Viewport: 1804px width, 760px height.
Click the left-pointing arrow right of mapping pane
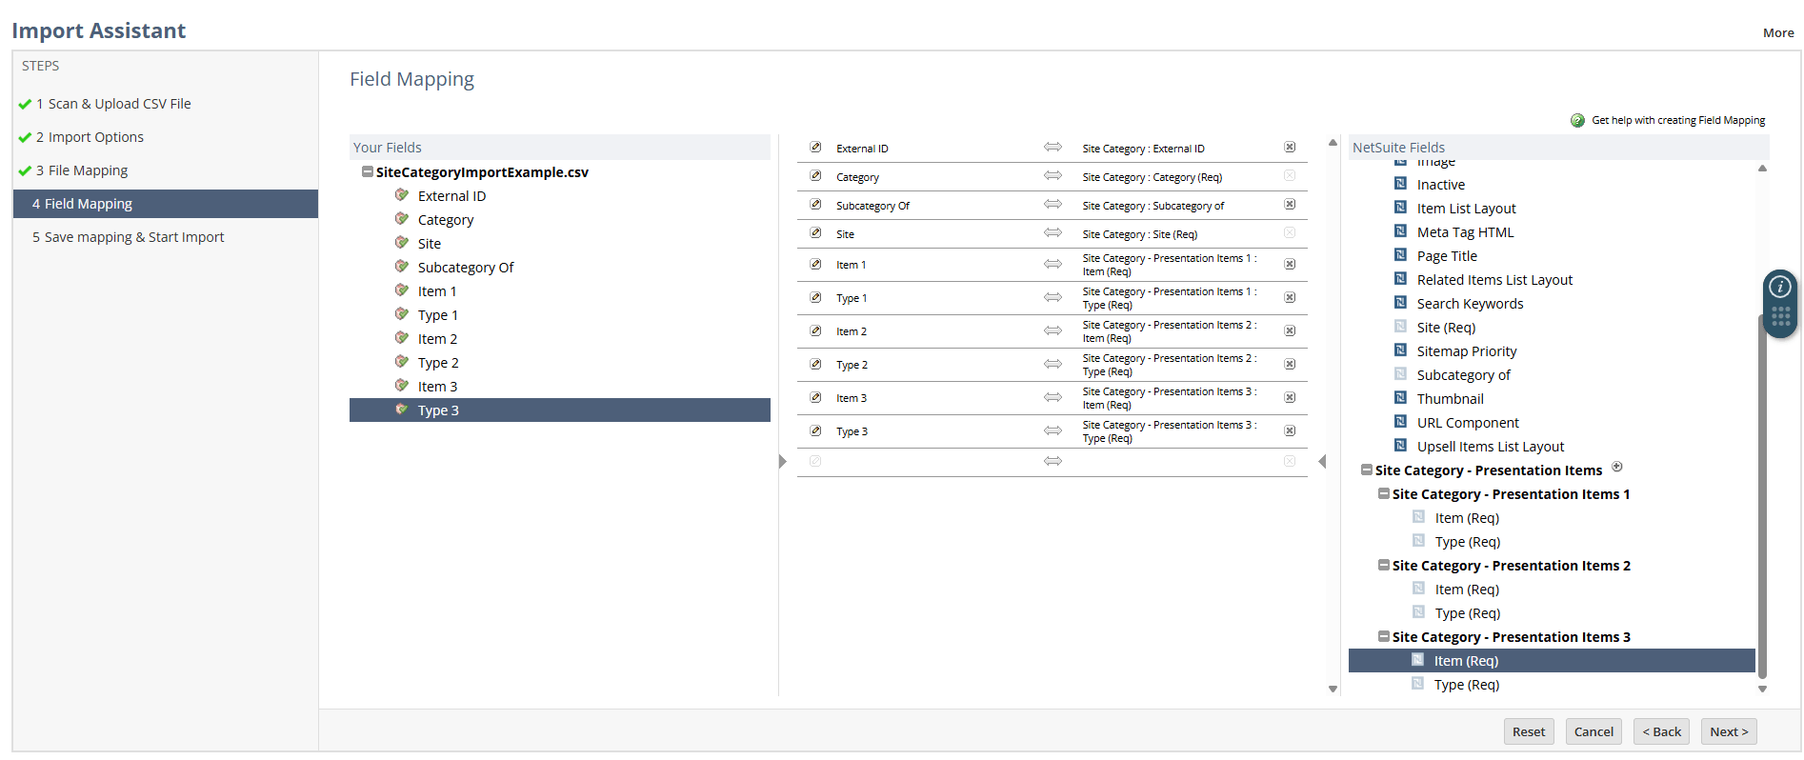1322,461
